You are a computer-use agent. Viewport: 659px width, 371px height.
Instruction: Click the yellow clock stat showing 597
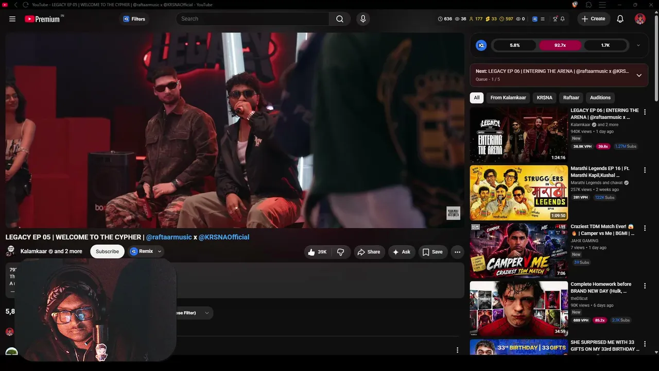[x=507, y=19]
